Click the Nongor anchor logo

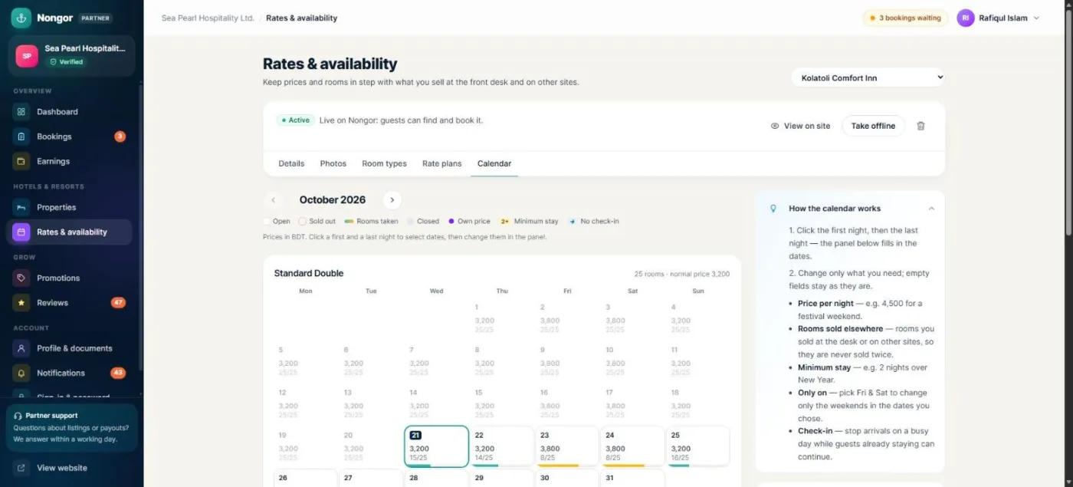tap(21, 18)
